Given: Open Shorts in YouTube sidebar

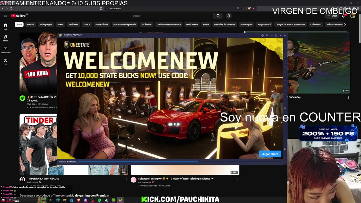Looking at the screenshot, I should click(x=5, y=38).
